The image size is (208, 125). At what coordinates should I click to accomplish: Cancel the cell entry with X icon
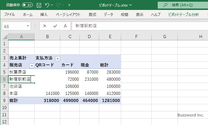click(45, 26)
